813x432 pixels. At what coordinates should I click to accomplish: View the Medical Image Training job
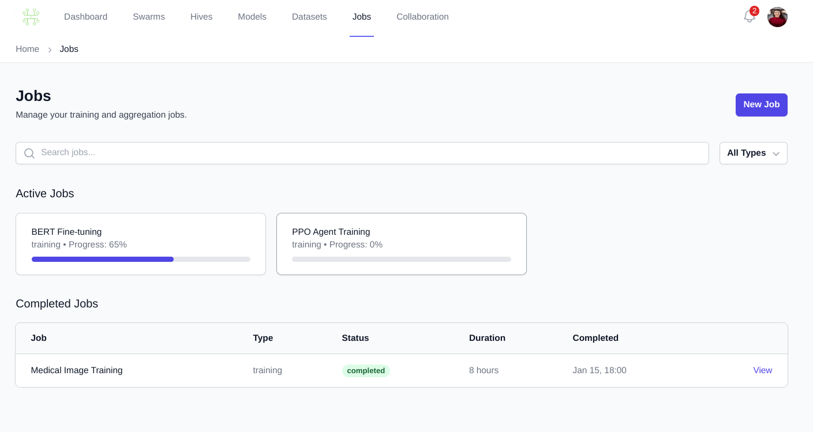click(x=762, y=370)
